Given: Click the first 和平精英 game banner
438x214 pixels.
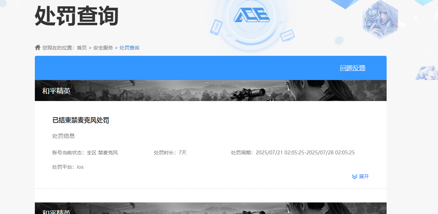Looking at the screenshot, I should coord(211,91).
